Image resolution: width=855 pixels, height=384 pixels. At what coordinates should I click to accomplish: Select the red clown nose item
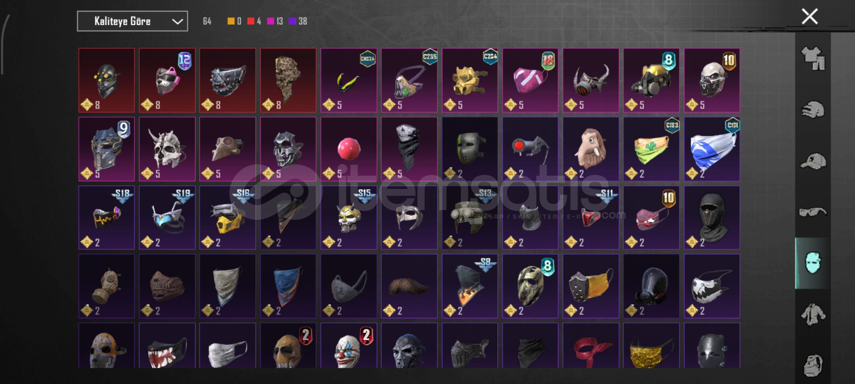[x=349, y=149]
